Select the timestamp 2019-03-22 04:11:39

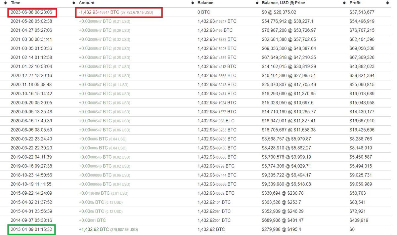click(x=31, y=157)
